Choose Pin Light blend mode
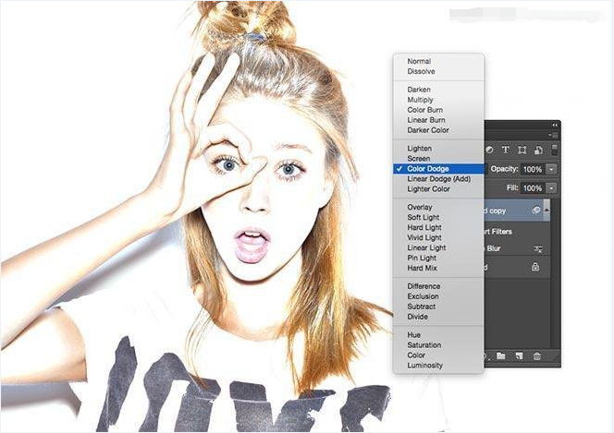This screenshot has width=614, height=433. point(438,258)
